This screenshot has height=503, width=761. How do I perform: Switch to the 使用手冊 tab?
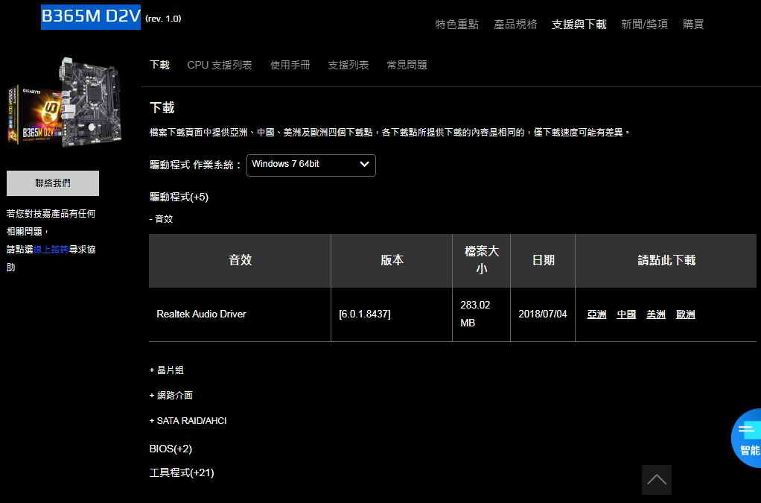click(x=290, y=65)
